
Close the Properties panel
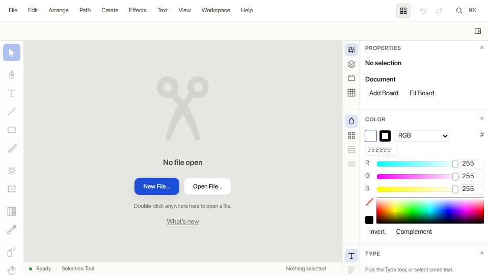[x=482, y=48]
